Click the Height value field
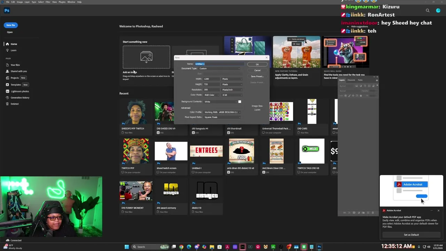The width and height of the screenshot is (446, 251). [212, 84]
